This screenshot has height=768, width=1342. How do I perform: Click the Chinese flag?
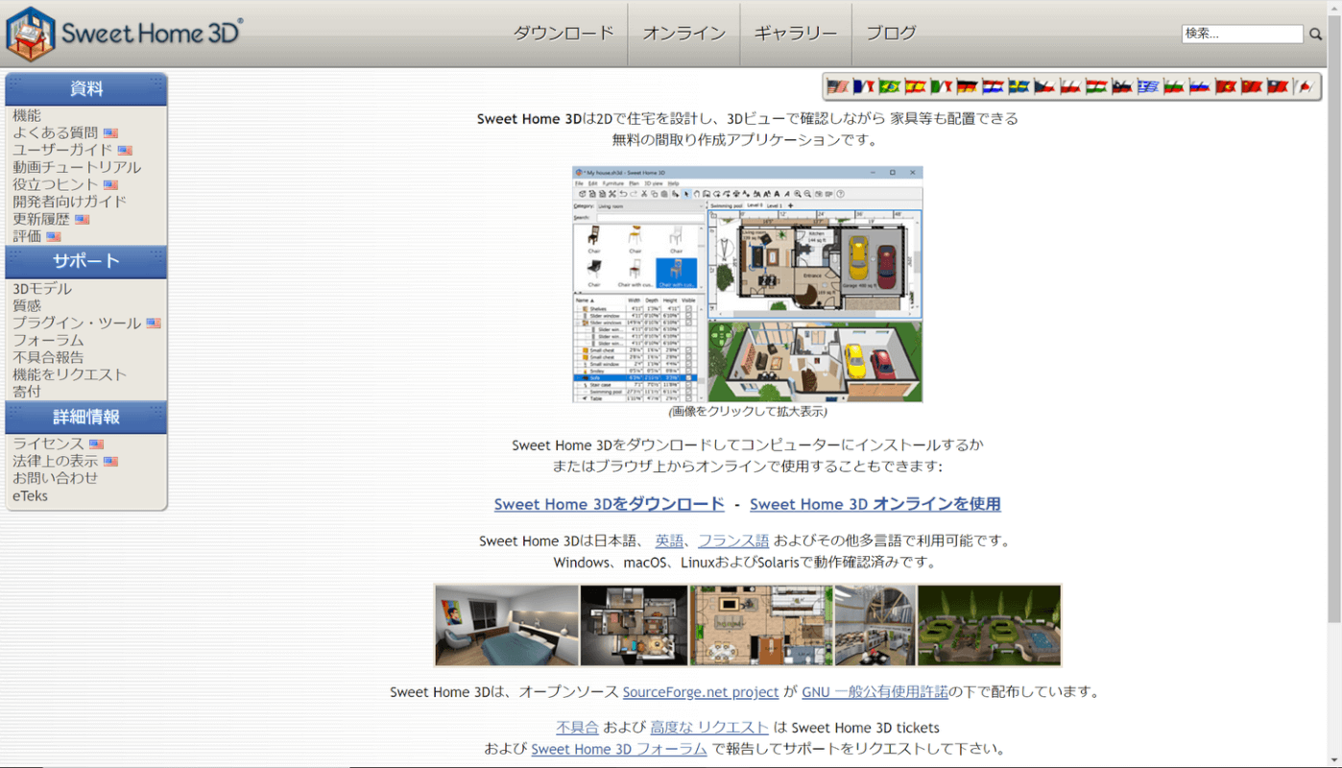click(x=1252, y=86)
